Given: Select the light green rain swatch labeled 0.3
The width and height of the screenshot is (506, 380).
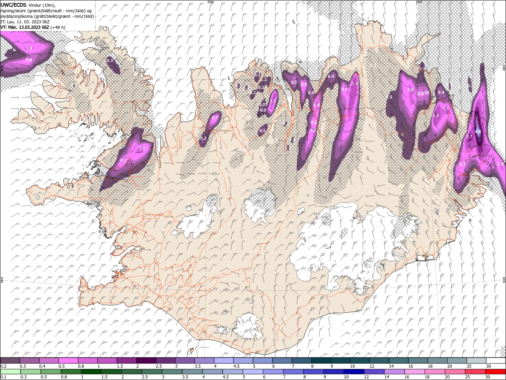Looking at the screenshot, I should pyautogui.click(x=30, y=372).
